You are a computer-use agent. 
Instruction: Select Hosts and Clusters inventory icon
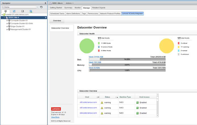[x=5, y=11]
